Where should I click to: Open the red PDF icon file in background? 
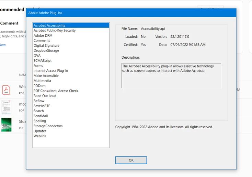(x=6, y=90)
